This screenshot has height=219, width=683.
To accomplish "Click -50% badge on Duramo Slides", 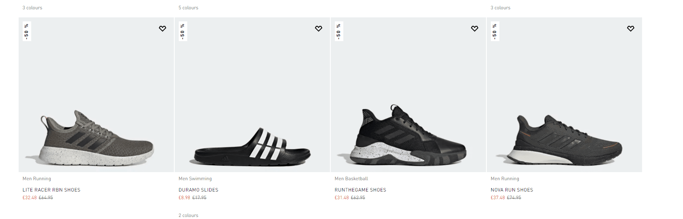I will (x=183, y=32).
